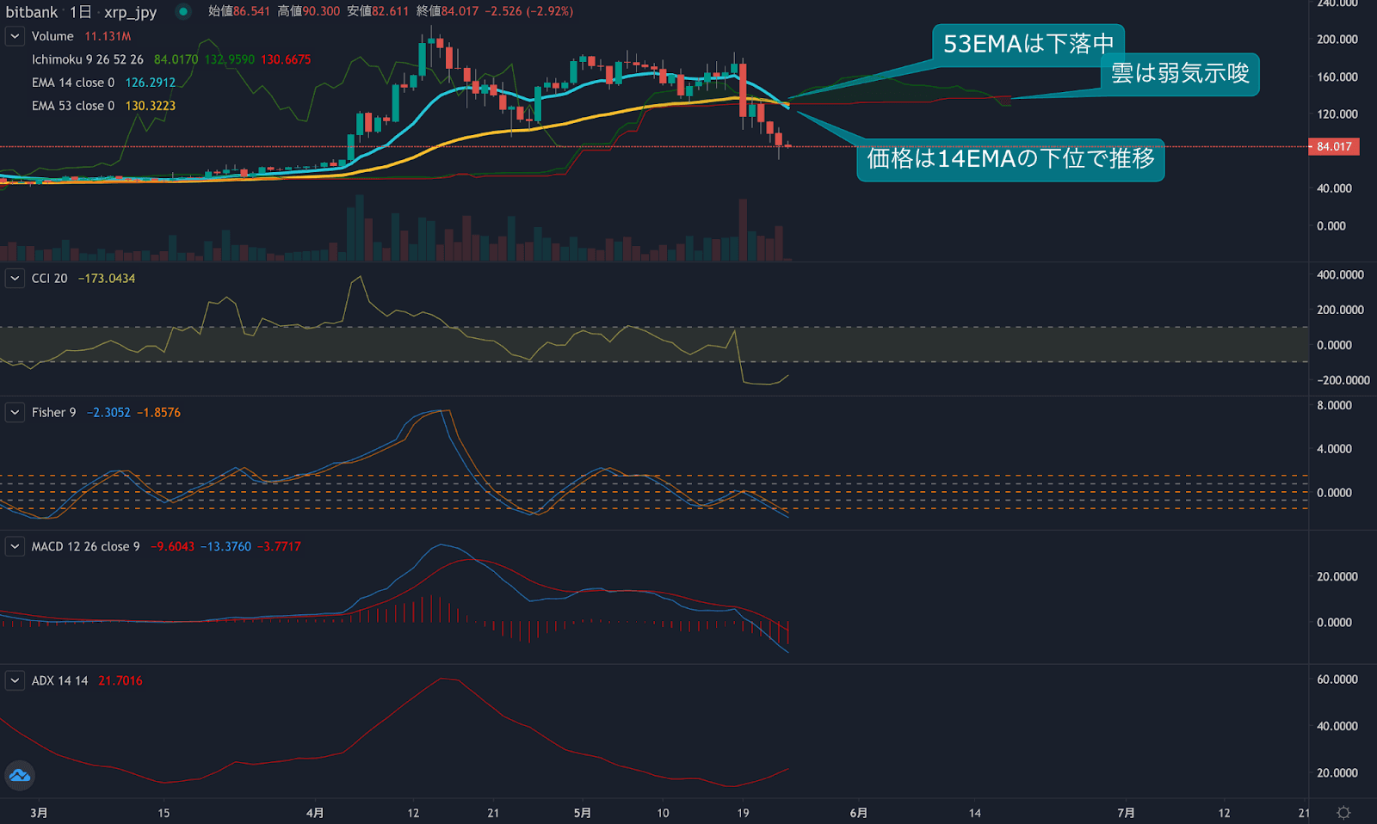Open chart settings gear on time axis

tap(1343, 813)
